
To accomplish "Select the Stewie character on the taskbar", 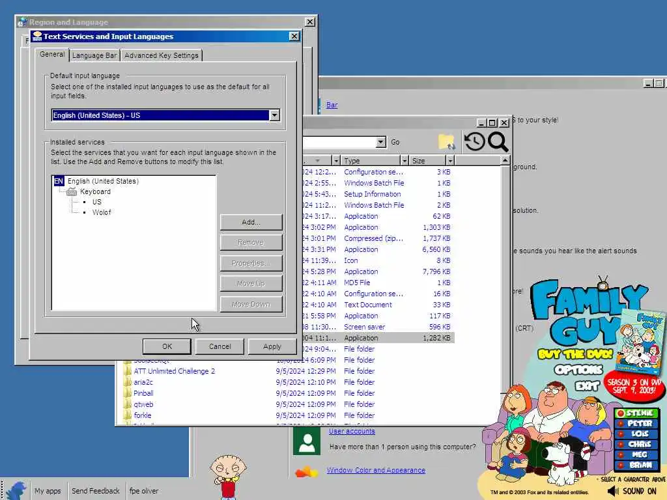I will tap(228, 476).
